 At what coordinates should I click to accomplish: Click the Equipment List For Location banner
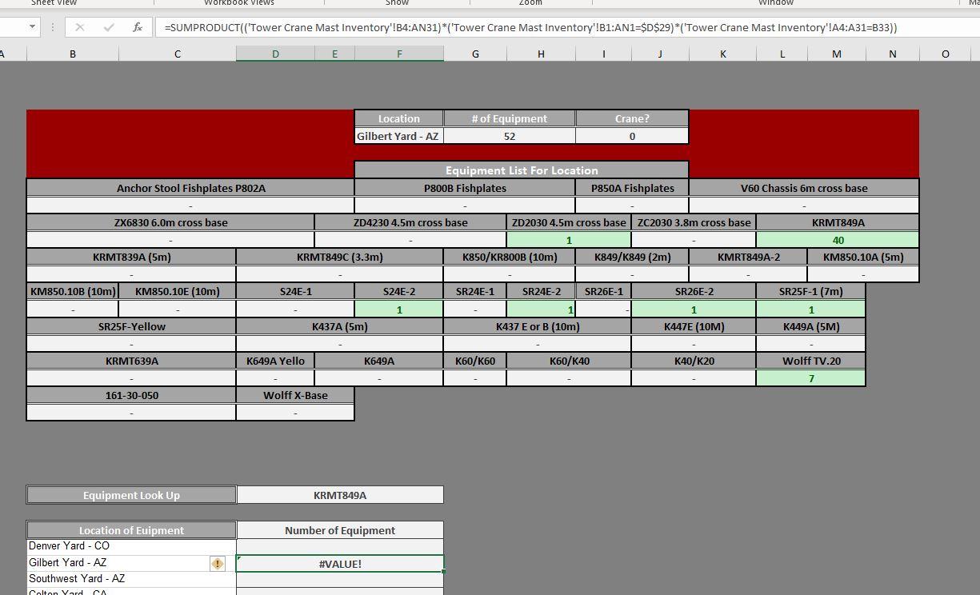(522, 170)
